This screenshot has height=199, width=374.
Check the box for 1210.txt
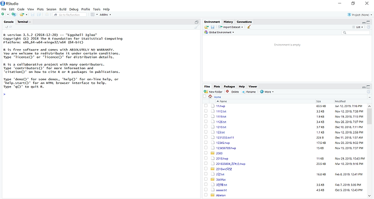click(206, 126)
